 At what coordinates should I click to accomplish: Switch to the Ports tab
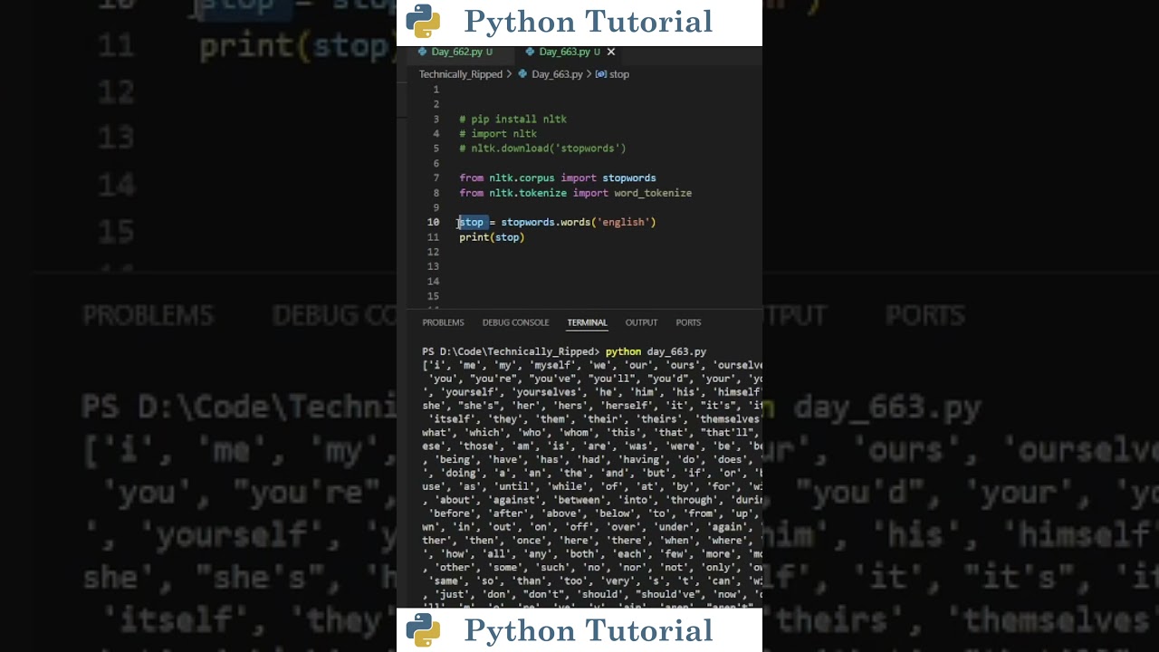point(688,322)
